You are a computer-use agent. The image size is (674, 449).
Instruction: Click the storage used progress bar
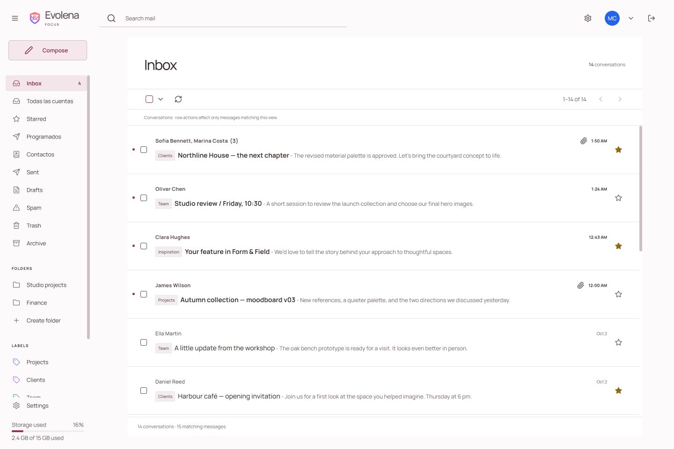tap(48, 431)
